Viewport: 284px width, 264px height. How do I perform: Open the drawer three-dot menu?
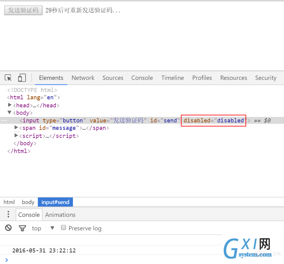pyautogui.click(x=8, y=214)
